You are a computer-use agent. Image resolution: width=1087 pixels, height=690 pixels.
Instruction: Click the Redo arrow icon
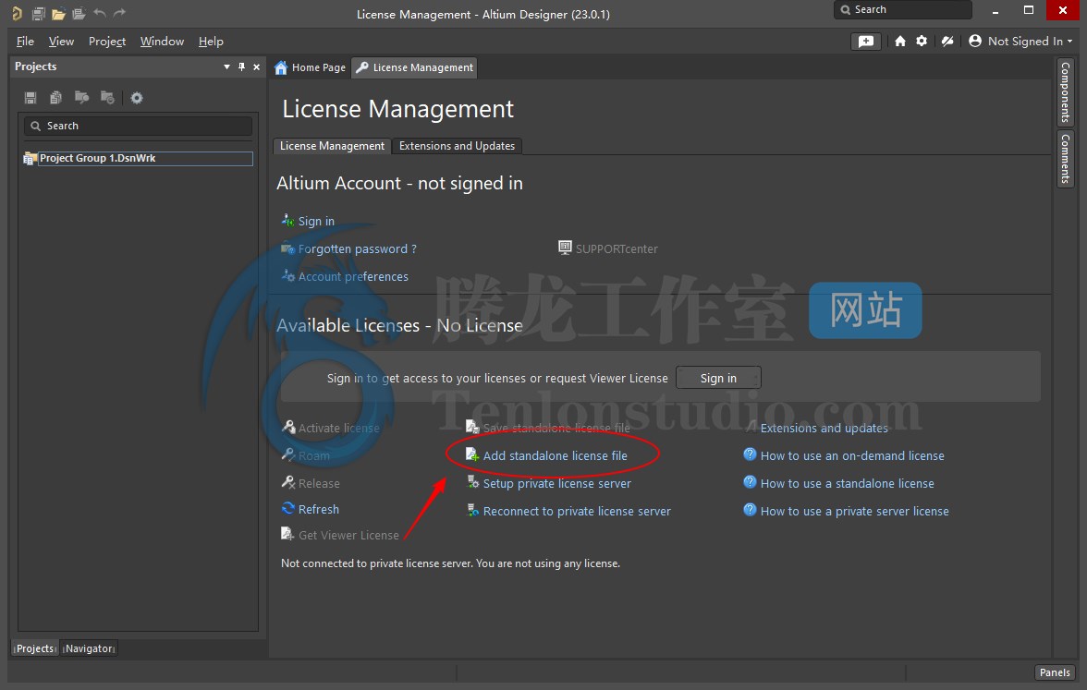tap(120, 13)
